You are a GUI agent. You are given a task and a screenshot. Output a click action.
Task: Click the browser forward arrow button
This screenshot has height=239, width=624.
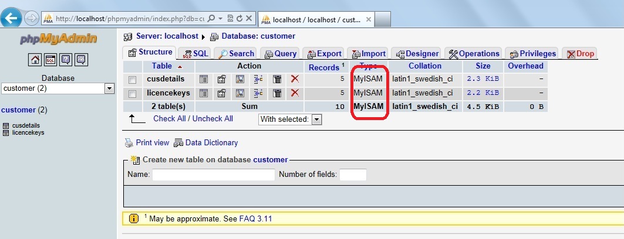coord(31,18)
